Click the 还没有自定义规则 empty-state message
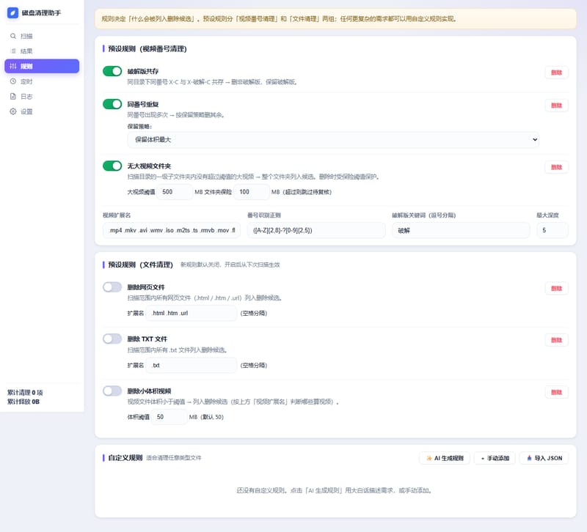 (335, 490)
